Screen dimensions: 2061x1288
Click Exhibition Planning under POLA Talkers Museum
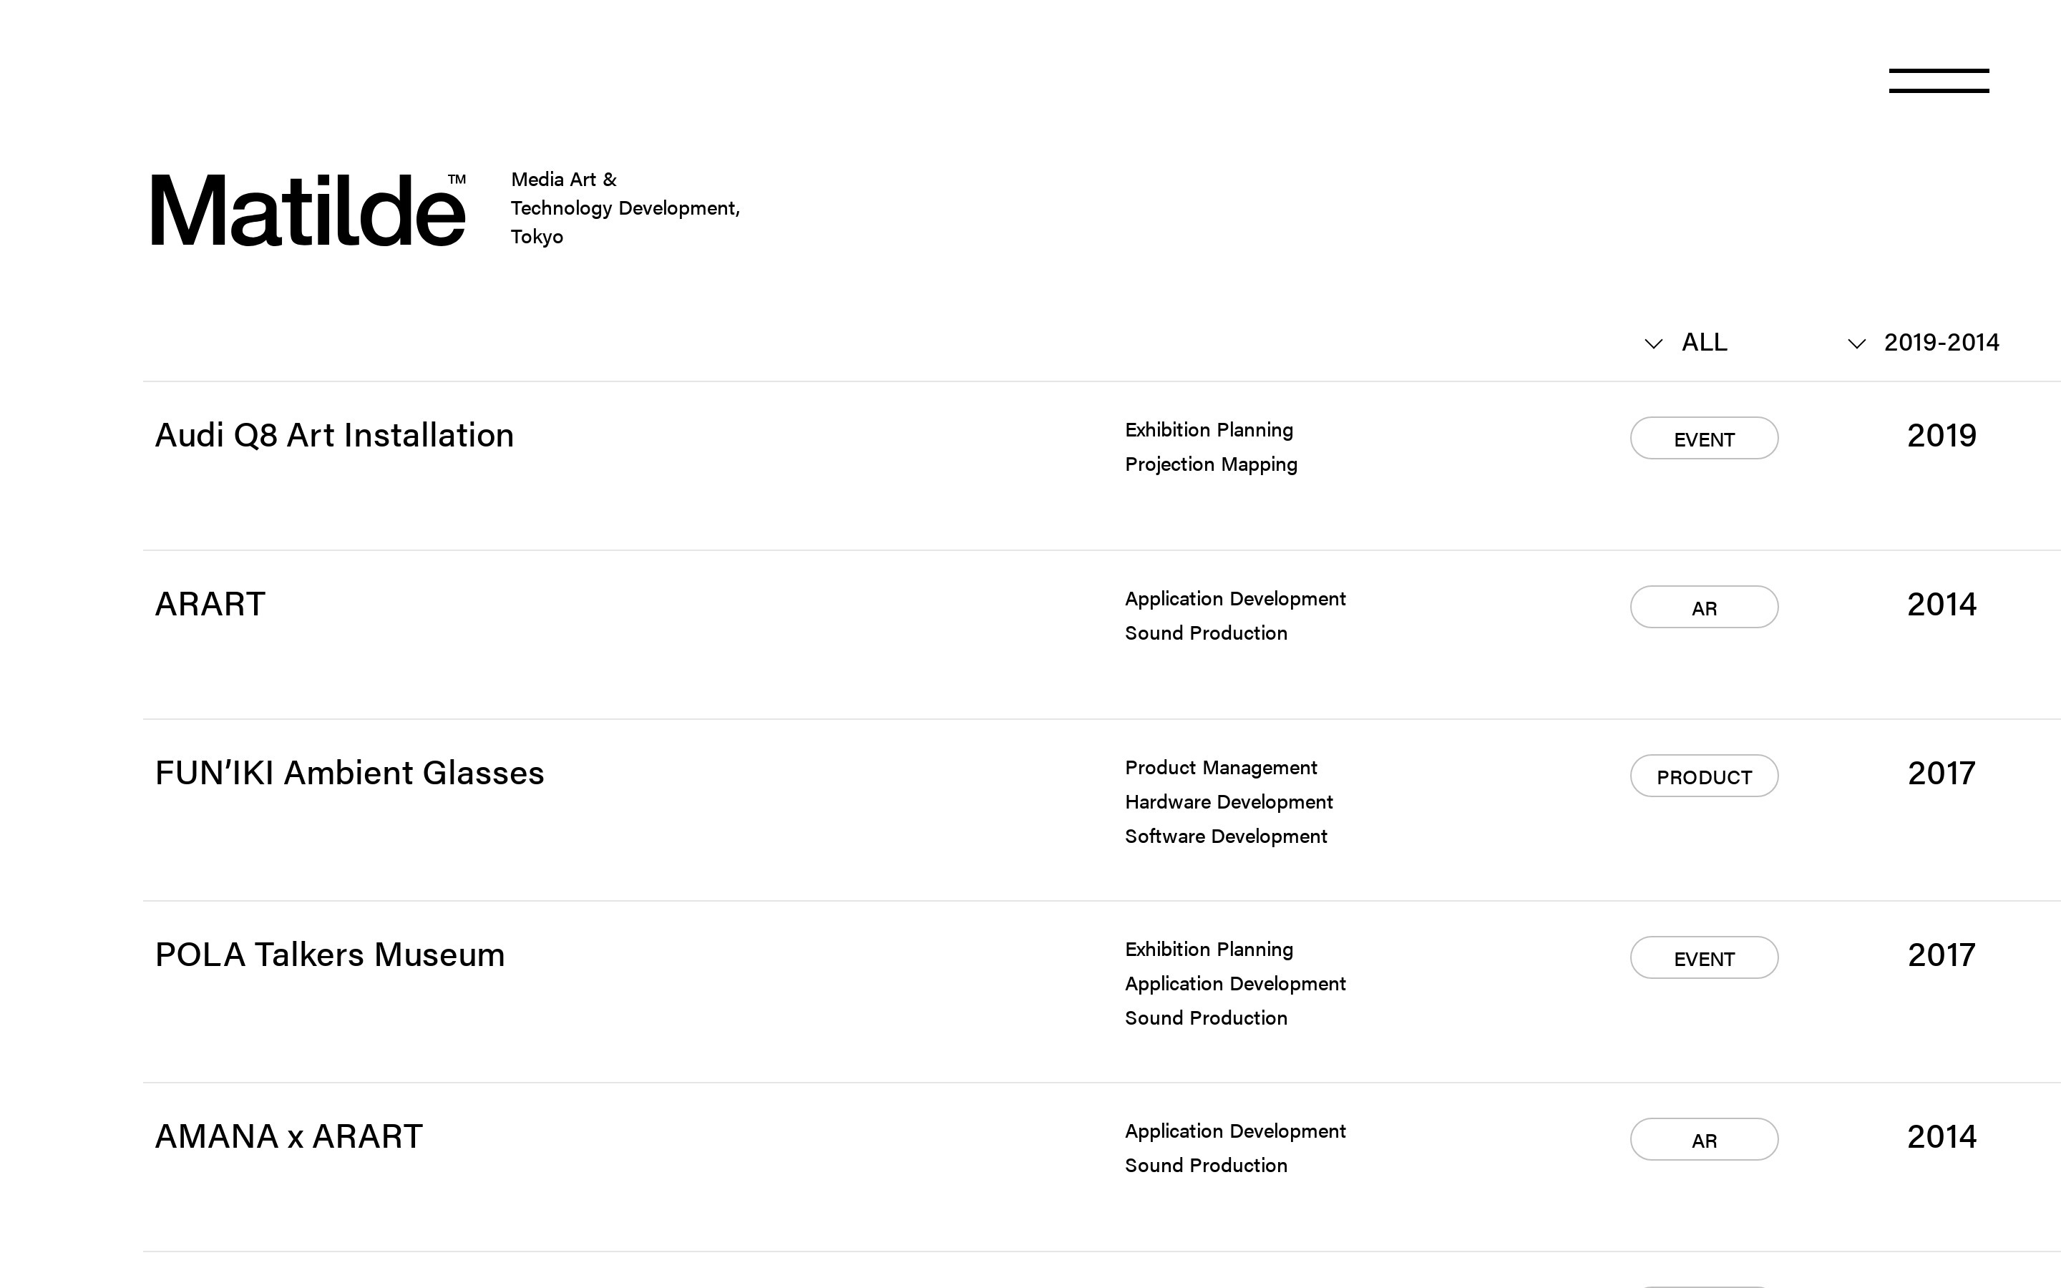tap(1209, 949)
